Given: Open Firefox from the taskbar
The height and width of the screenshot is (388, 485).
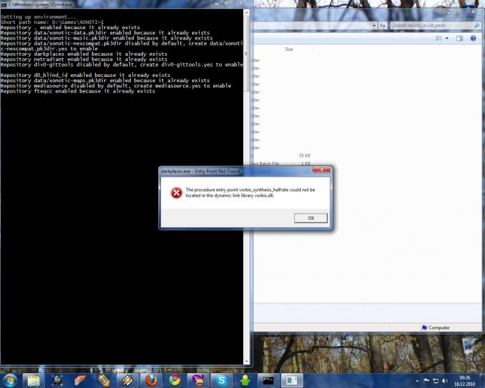Looking at the screenshot, I should point(151,380).
